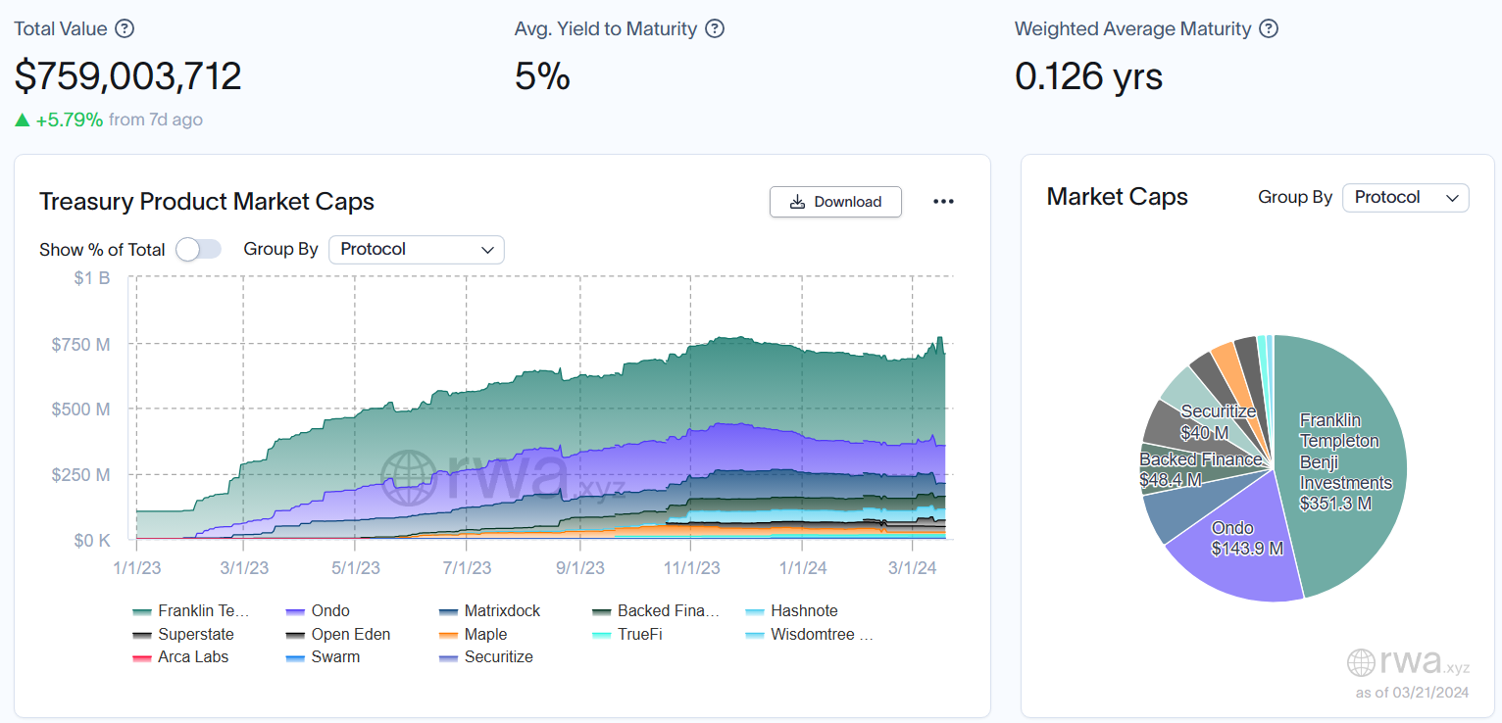Toggle Franklin Templeton series in legend
This screenshot has height=723, width=1502.
click(191, 610)
